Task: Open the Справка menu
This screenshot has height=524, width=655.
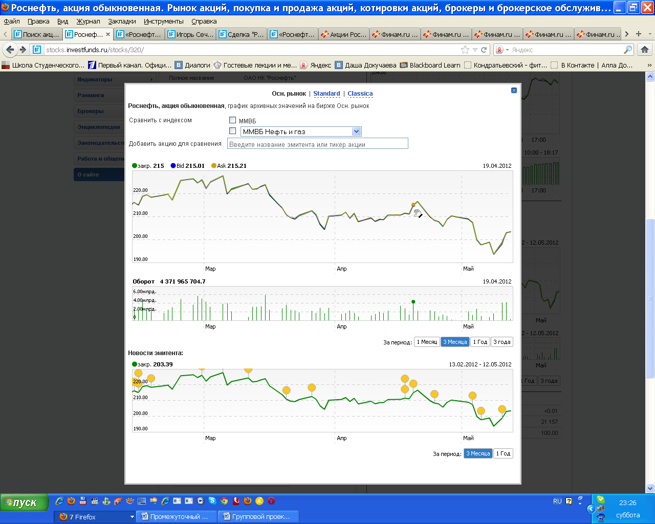Action: coord(204,21)
